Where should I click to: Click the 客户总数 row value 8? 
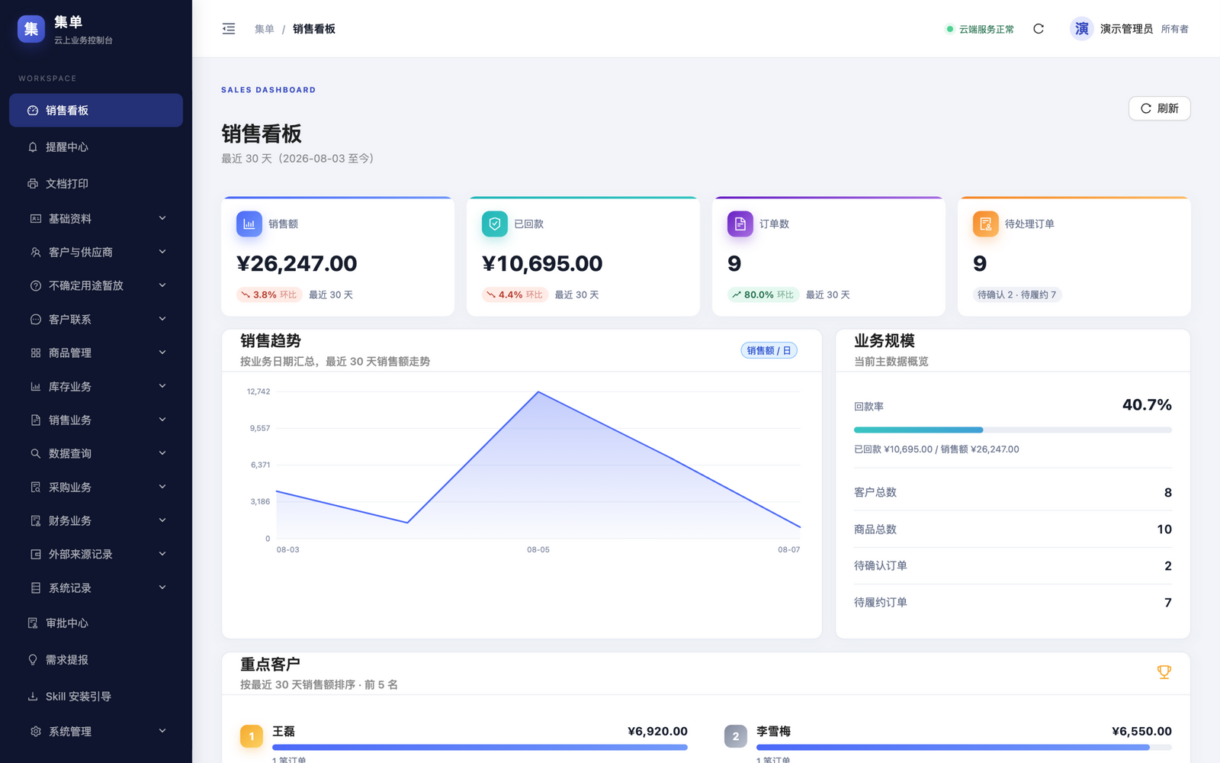coord(1167,493)
